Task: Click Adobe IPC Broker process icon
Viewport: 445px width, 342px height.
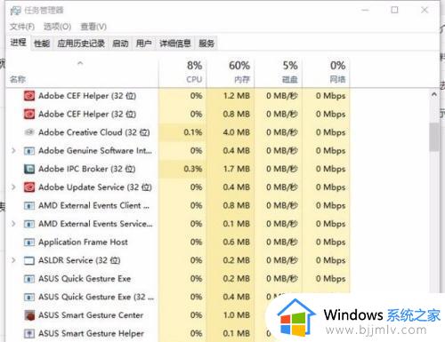Action: (x=29, y=169)
